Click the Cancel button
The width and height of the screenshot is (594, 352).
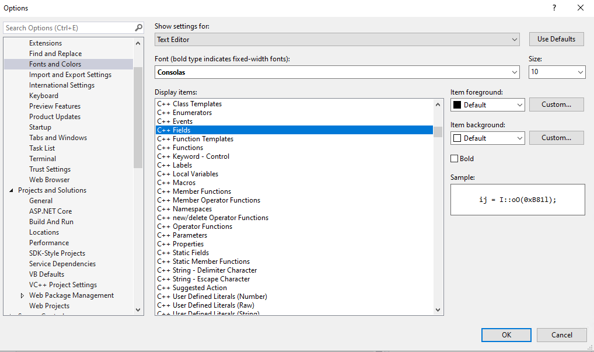[561, 334]
